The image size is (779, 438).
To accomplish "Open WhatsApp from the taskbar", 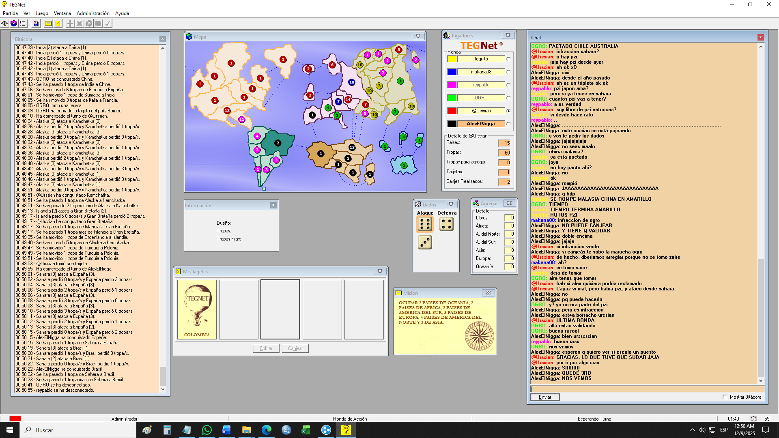I will coord(207,430).
